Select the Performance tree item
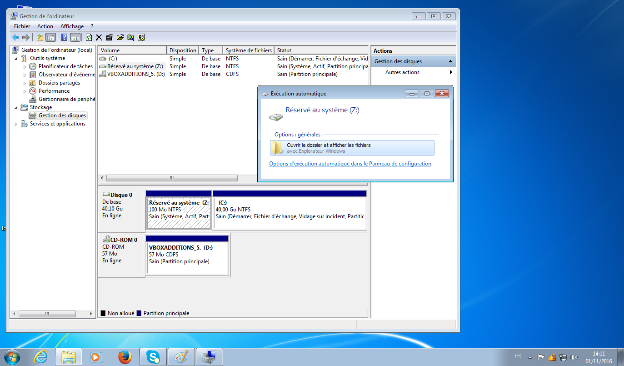 pyautogui.click(x=54, y=91)
